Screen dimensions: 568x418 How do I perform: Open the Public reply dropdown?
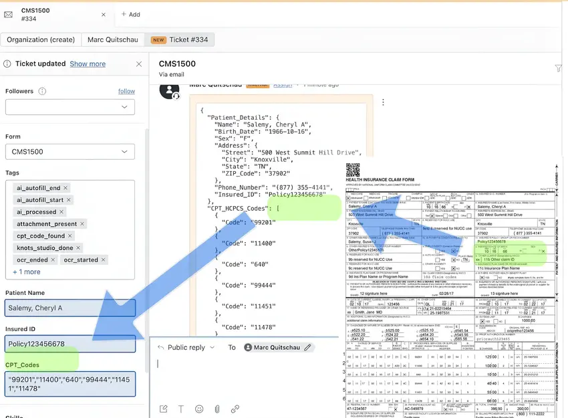[186, 347]
